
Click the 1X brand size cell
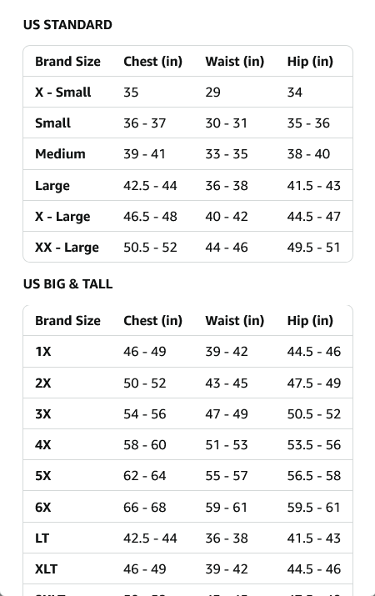click(x=43, y=351)
